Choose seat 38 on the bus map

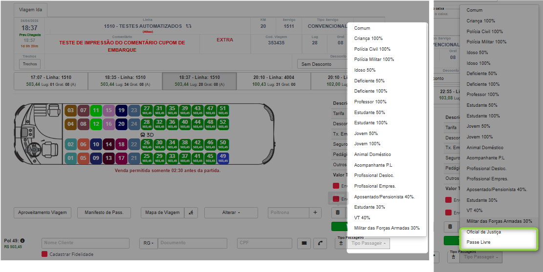pos(185,144)
